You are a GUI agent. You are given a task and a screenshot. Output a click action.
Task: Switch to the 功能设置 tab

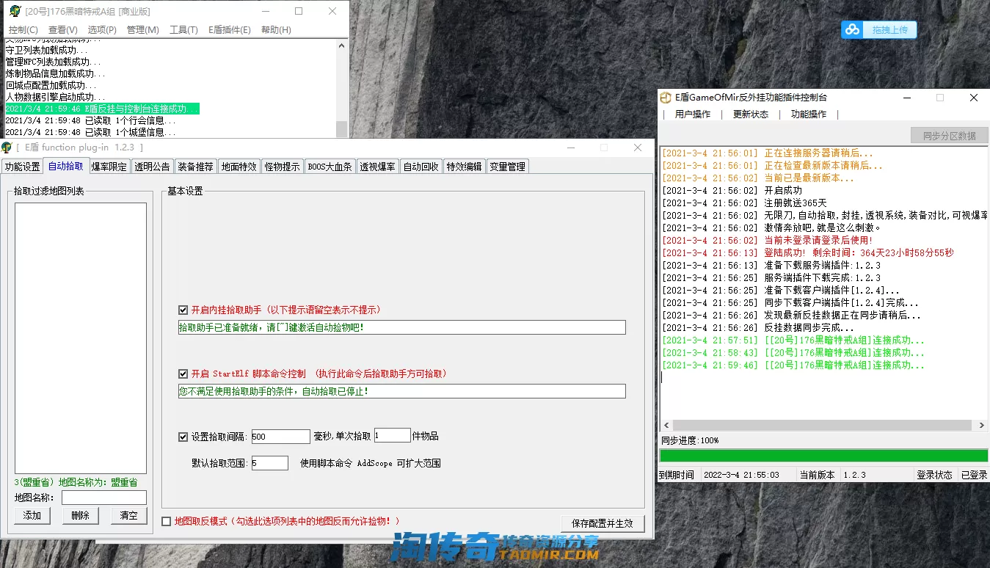(22, 167)
